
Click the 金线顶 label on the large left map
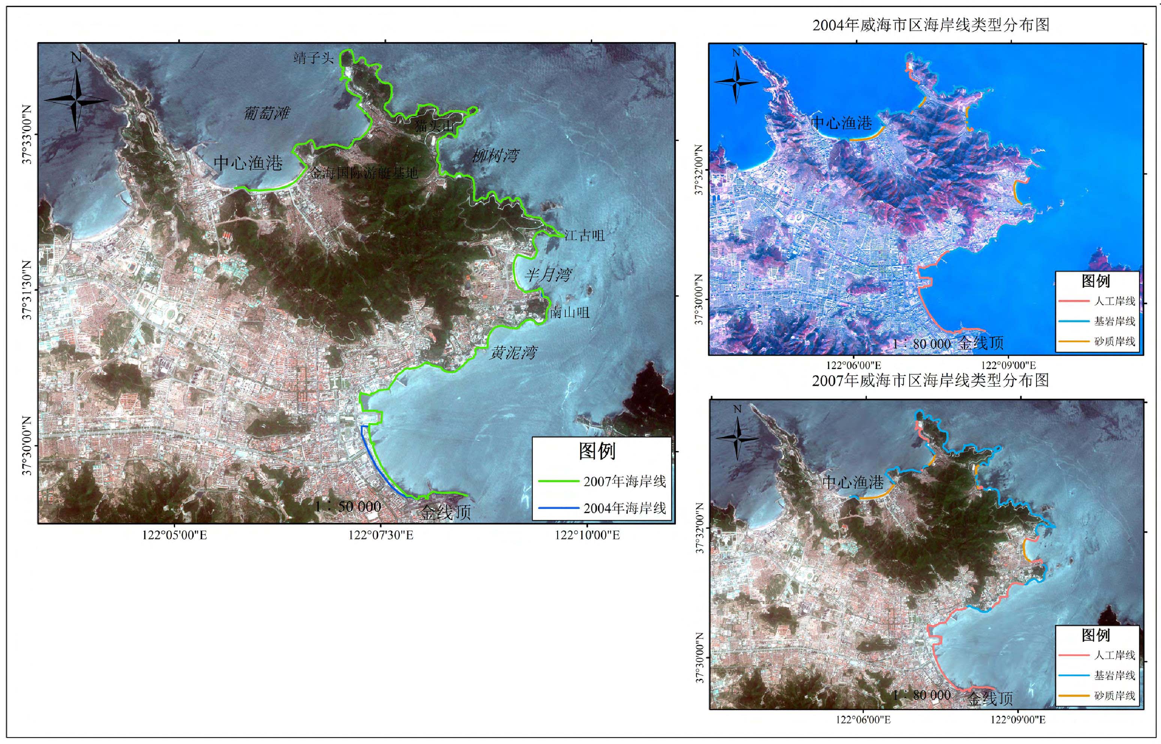[x=445, y=513]
